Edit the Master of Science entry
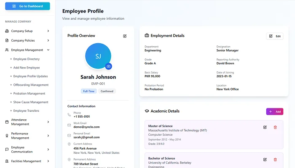 [x=265, y=127]
